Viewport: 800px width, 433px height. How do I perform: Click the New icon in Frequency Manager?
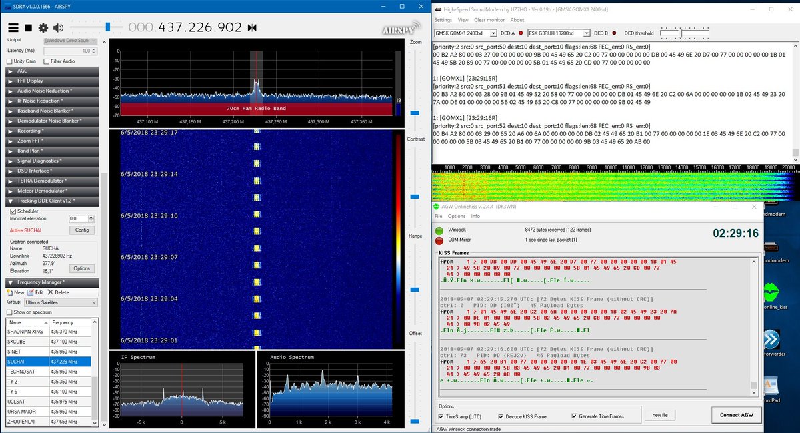pos(15,292)
